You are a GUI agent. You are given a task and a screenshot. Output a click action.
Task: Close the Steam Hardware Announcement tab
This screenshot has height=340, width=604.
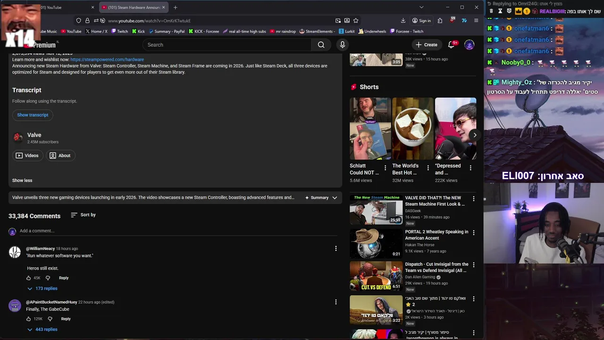164,8
